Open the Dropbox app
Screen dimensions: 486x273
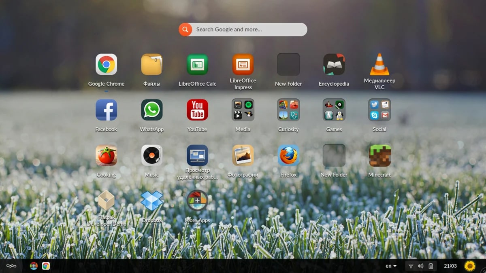[x=152, y=201]
